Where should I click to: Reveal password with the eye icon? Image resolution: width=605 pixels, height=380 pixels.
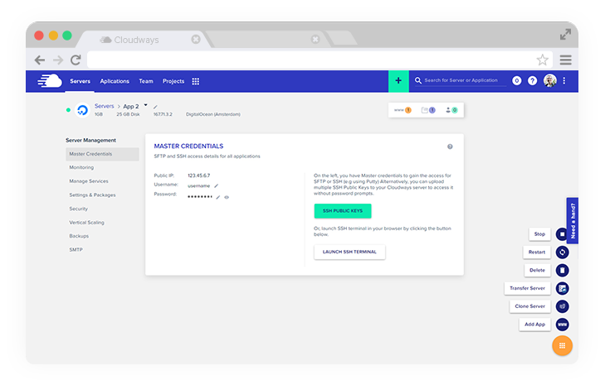(x=227, y=197)
